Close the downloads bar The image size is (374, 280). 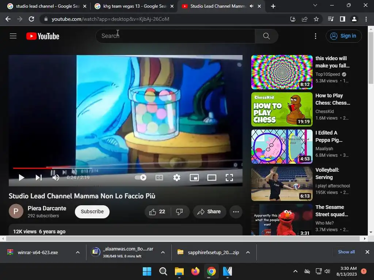pyautogui.click(x=367, y=252)
